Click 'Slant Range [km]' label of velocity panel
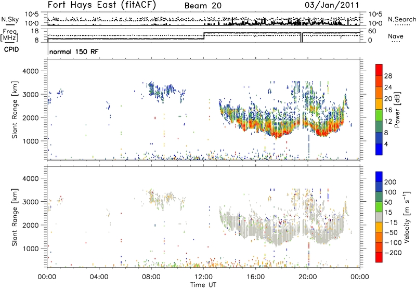Screen dimensions: 416x288 [15, 217]
